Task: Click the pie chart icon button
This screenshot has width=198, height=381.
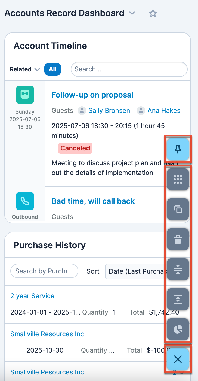Action: (178, 329)
